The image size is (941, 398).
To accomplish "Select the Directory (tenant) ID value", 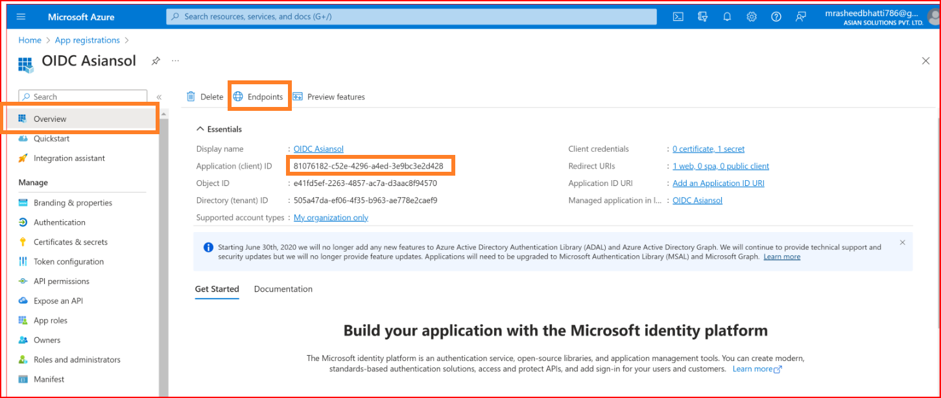I will click(365, 200).
